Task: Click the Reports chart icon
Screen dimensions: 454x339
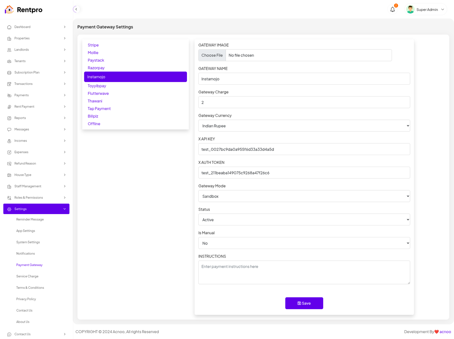Action: click(9, 118)
